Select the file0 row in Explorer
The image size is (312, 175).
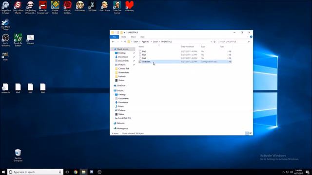pyautogui.click(x=185, y=52)
